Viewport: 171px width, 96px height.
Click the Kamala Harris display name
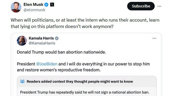(41, 38)
